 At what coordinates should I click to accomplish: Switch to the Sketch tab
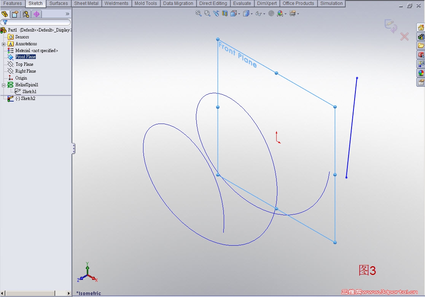click(x=35, y=3)
